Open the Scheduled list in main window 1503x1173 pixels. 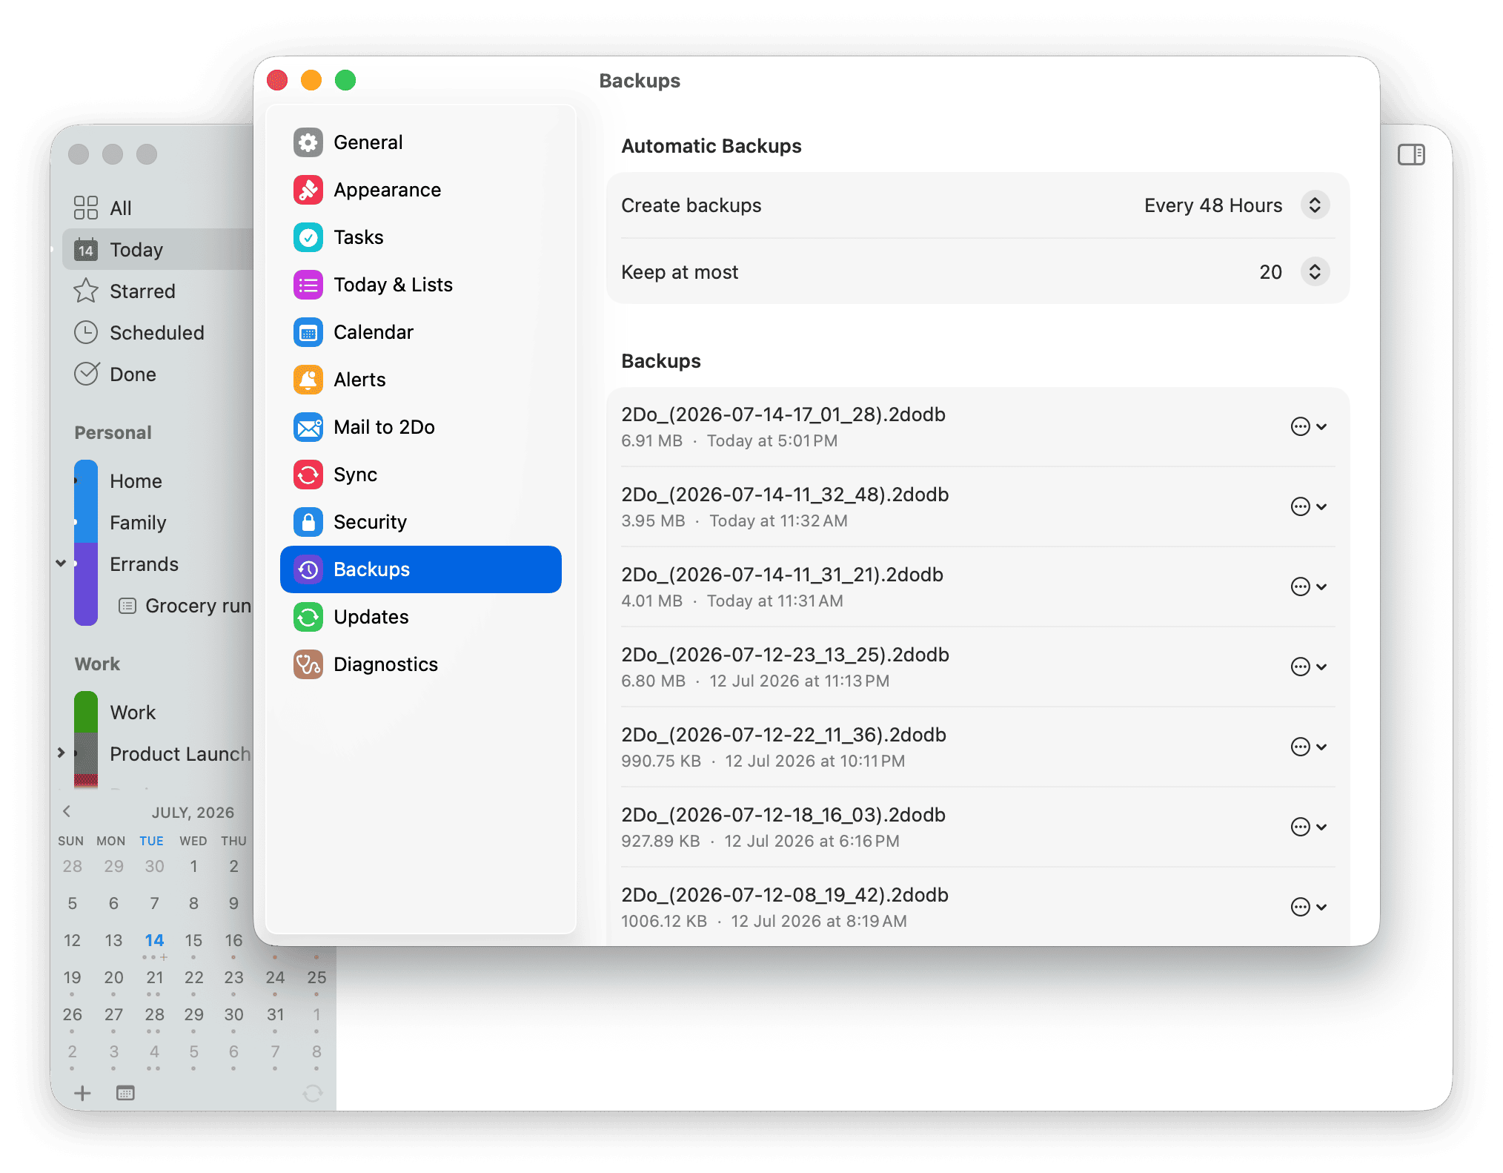(x=157, y=333)
